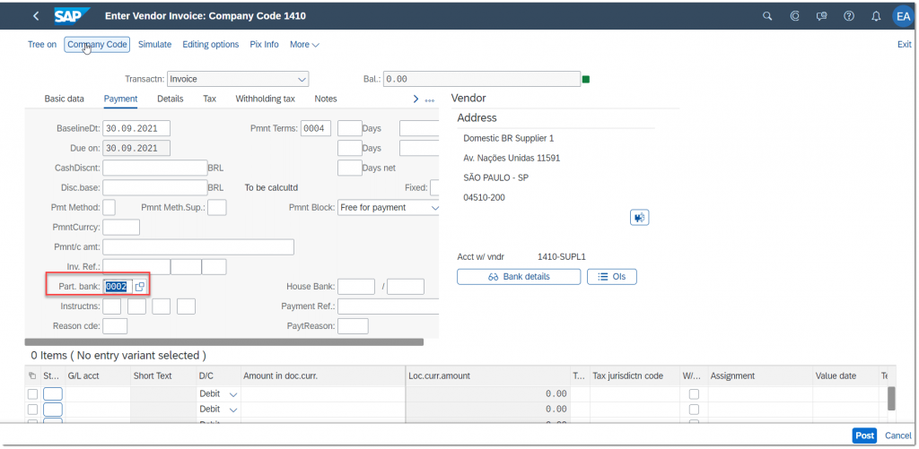Screen dimensions: 919x449
Task: Open vendor Bank details
Action: pyautogui.click(x=519, y=277)
